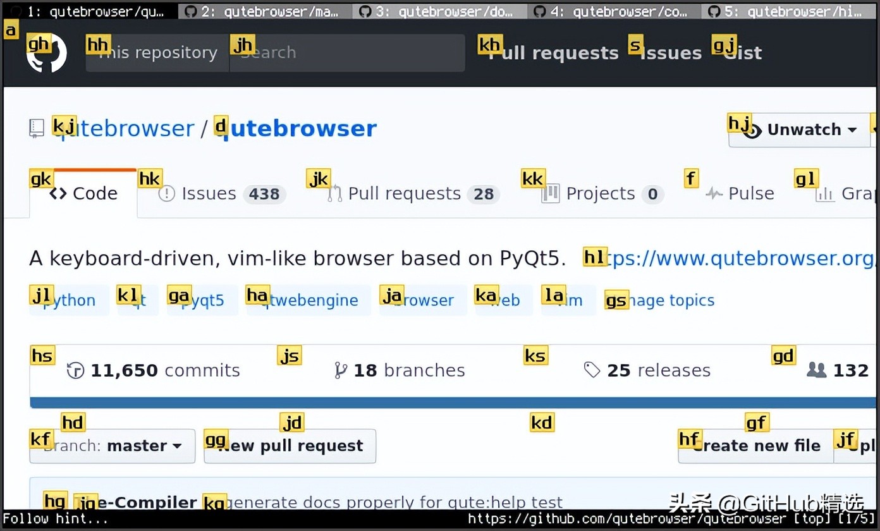This screenshot has width=880, height=531.
Task: Click the New pull request button
Action: click(290, 446)
